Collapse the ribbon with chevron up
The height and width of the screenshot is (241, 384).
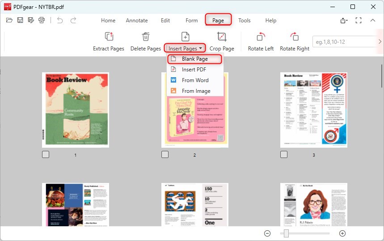(373, 20)
